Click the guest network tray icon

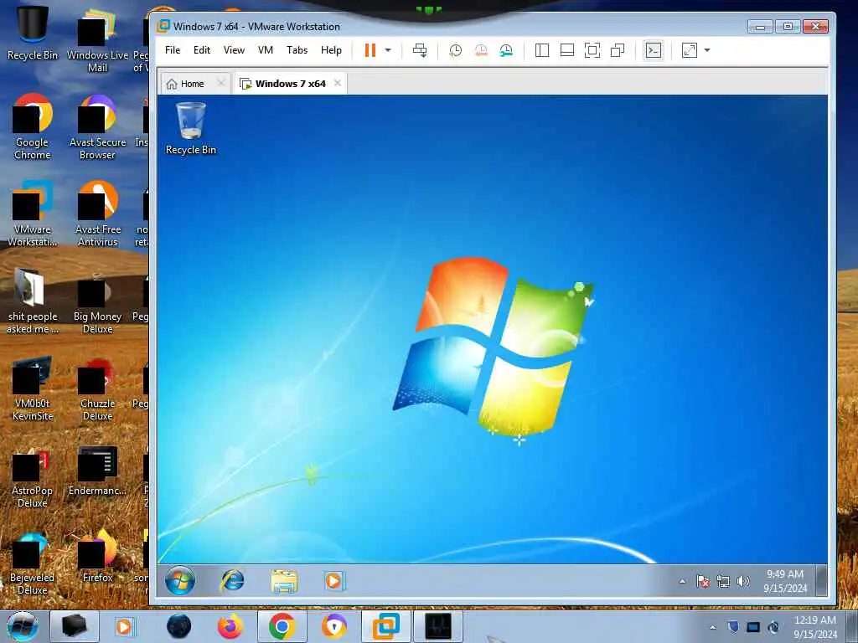click(723, 581)
